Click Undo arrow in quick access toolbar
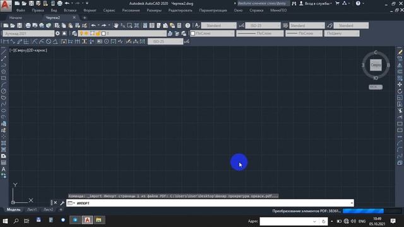Viewport: 404px width, 227px height. (67, 3)
